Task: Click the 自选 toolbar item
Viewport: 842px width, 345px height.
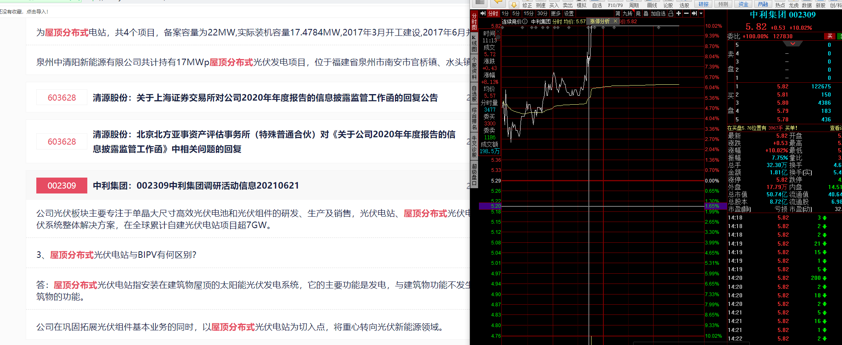Action: click(597, 5)
